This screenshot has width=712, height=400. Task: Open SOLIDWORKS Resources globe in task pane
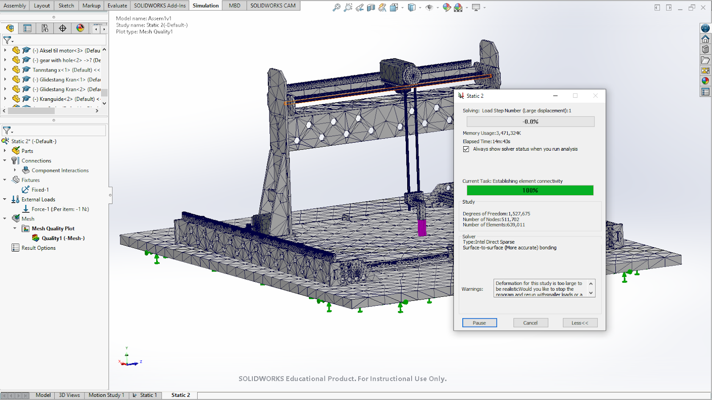click(705, 28)
